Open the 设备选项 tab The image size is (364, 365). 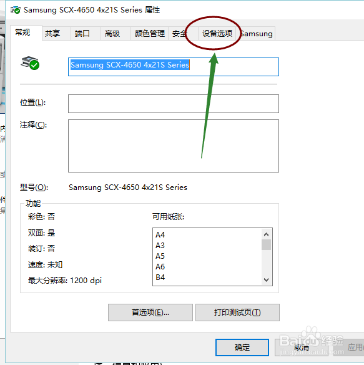217,34
